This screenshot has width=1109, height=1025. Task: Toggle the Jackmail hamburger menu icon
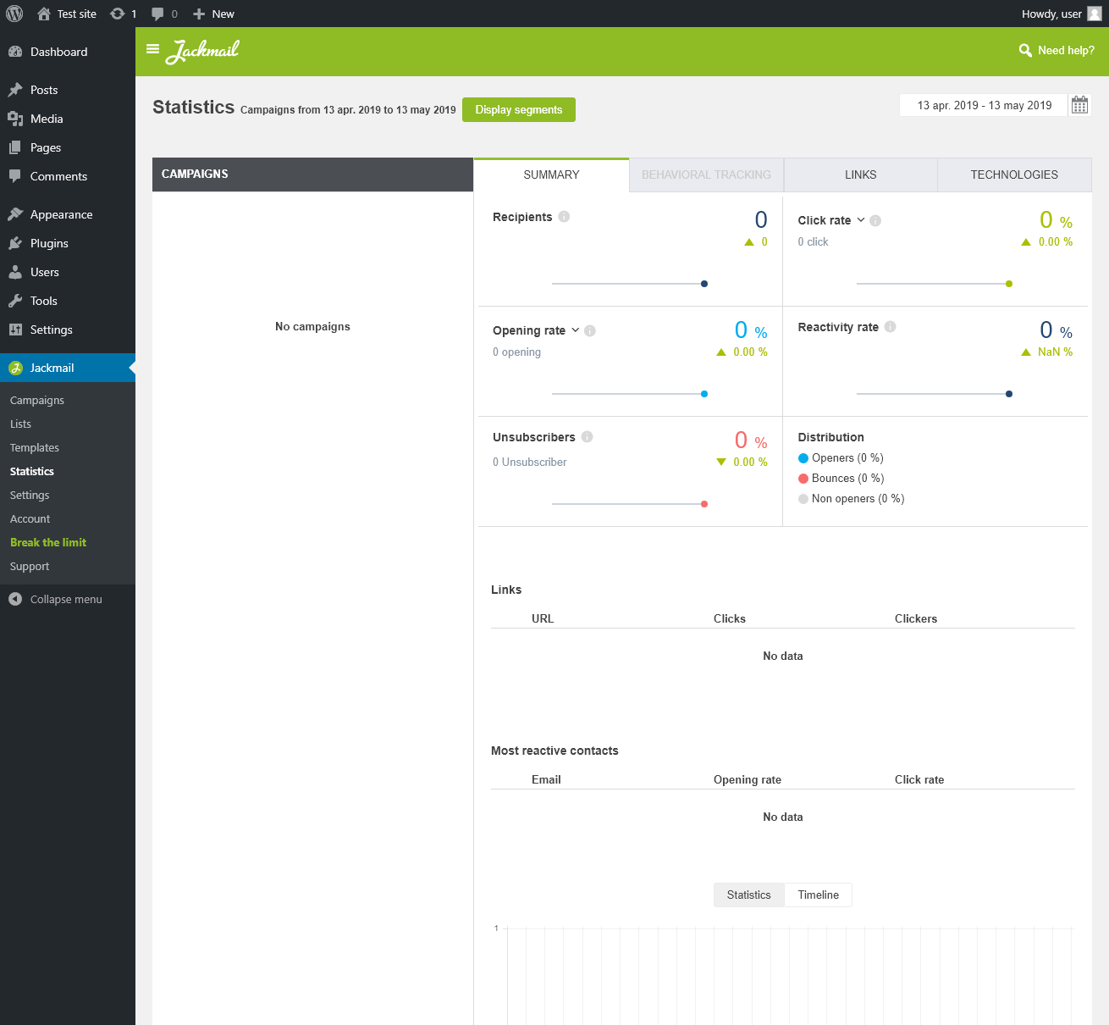point(153,49)
